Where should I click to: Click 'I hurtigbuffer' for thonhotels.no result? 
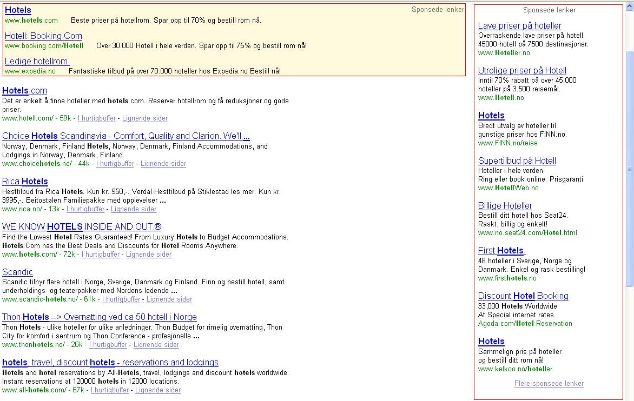pyautogui.click(x=108, y=345)
